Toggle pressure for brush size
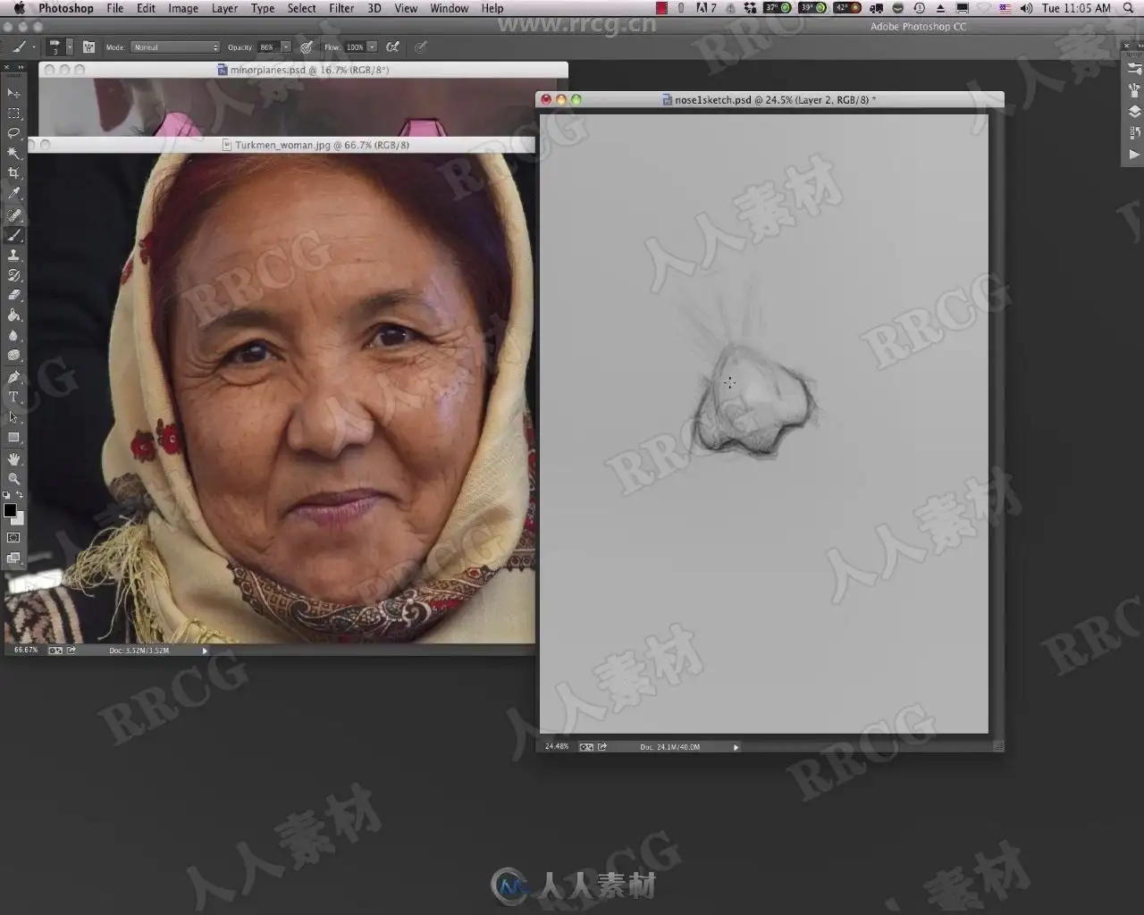Screen dimensions: 1144x915 420,47
